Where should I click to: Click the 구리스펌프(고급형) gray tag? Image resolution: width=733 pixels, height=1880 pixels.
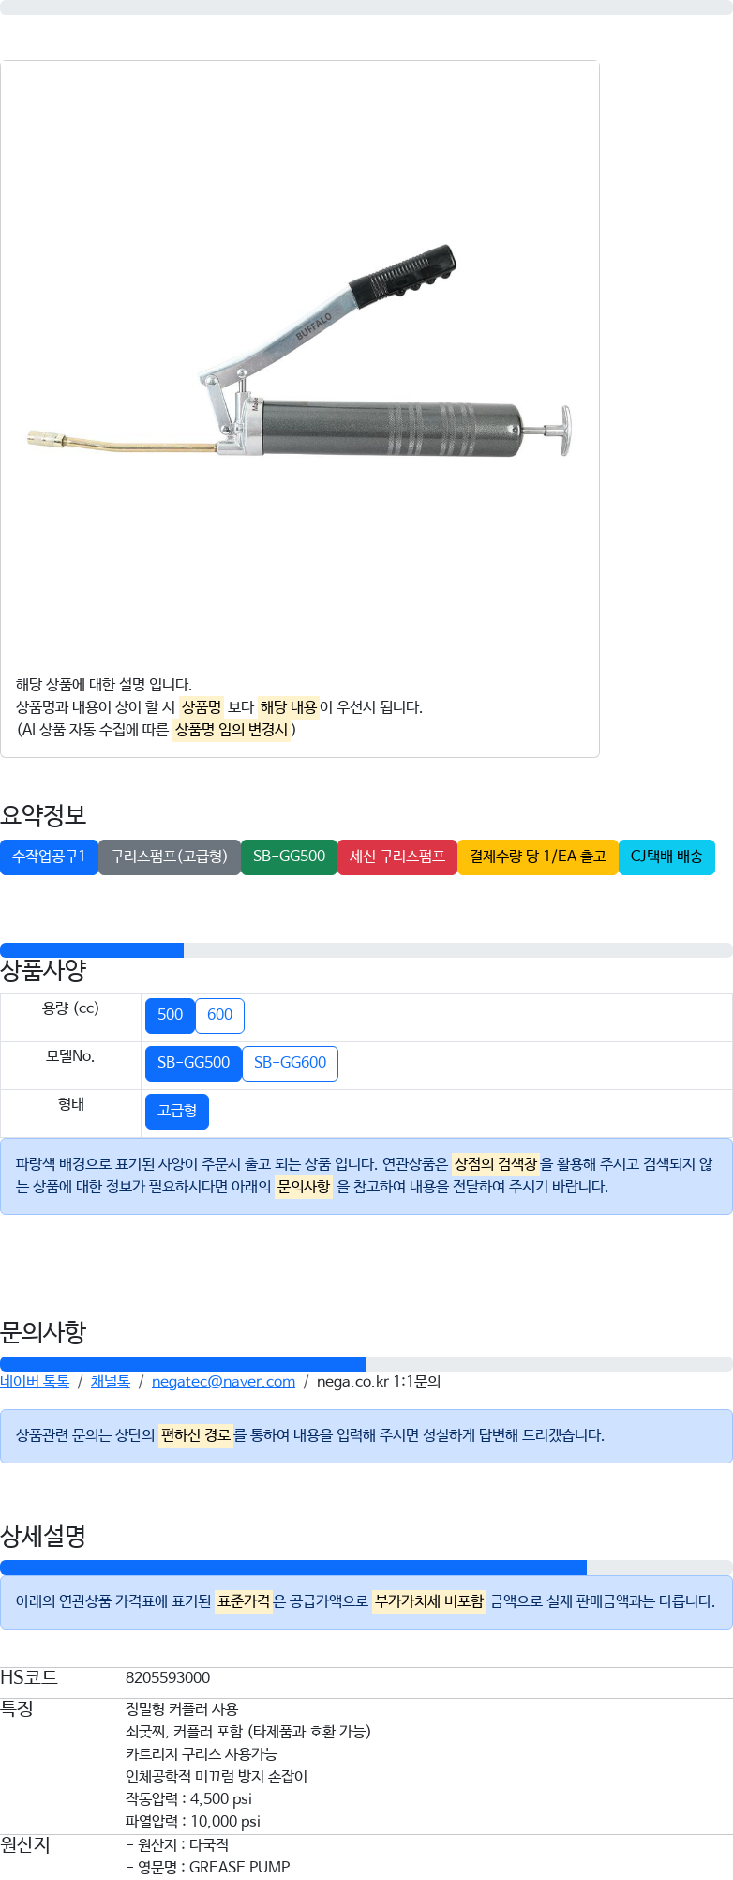170,857
